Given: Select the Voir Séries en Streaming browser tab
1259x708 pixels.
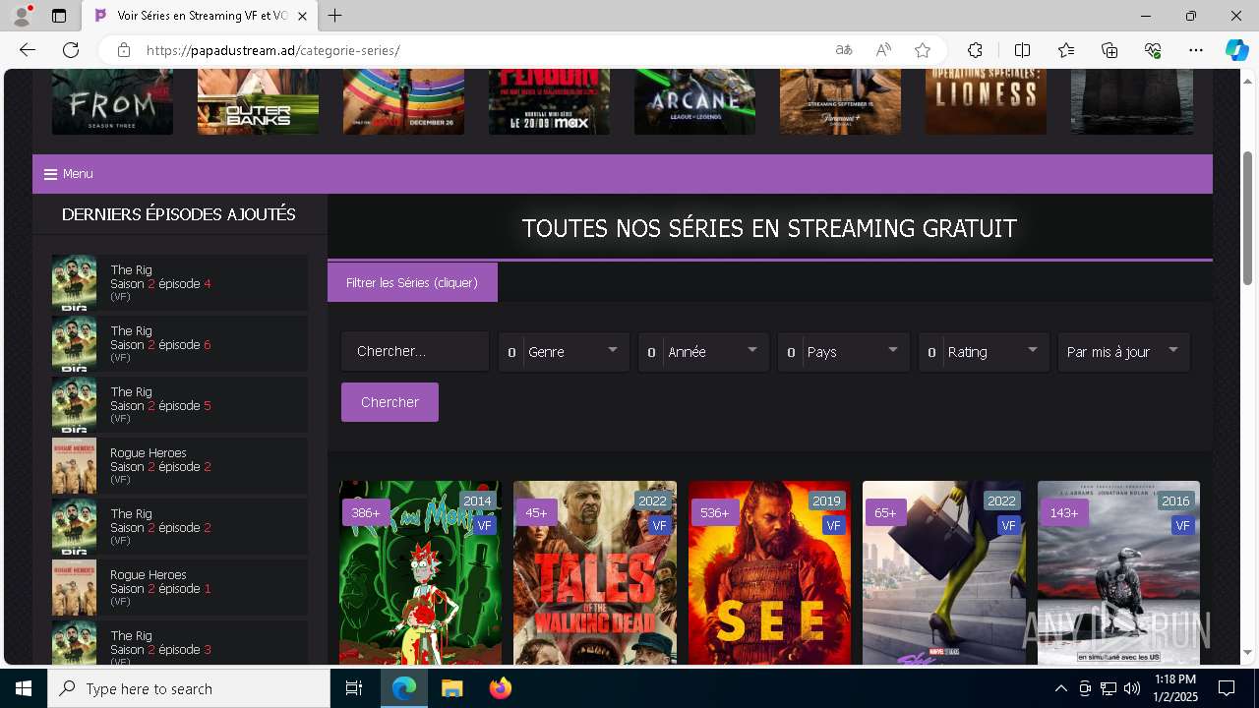Looking at the screenshot, I should [200, 16].
